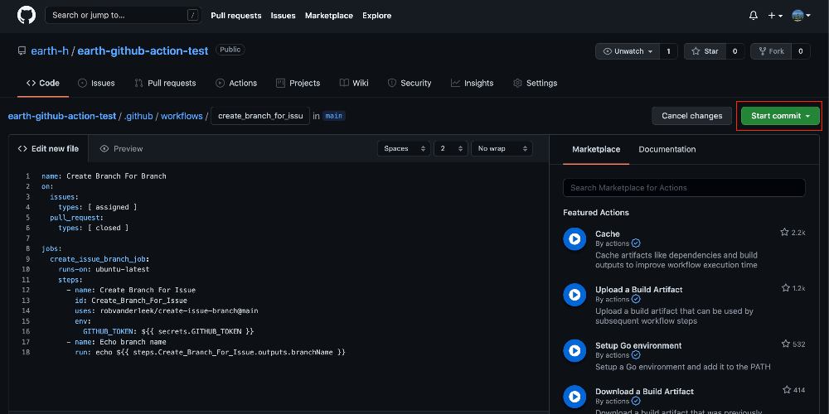Open the plus create-new menu
Viewport: 829px width, 414px height.
(x=775, y=15)
